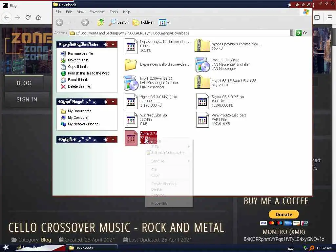The width and height of the screenshot is (336, 252).
Task: Click the yellow Donate button
Action: 284,214
